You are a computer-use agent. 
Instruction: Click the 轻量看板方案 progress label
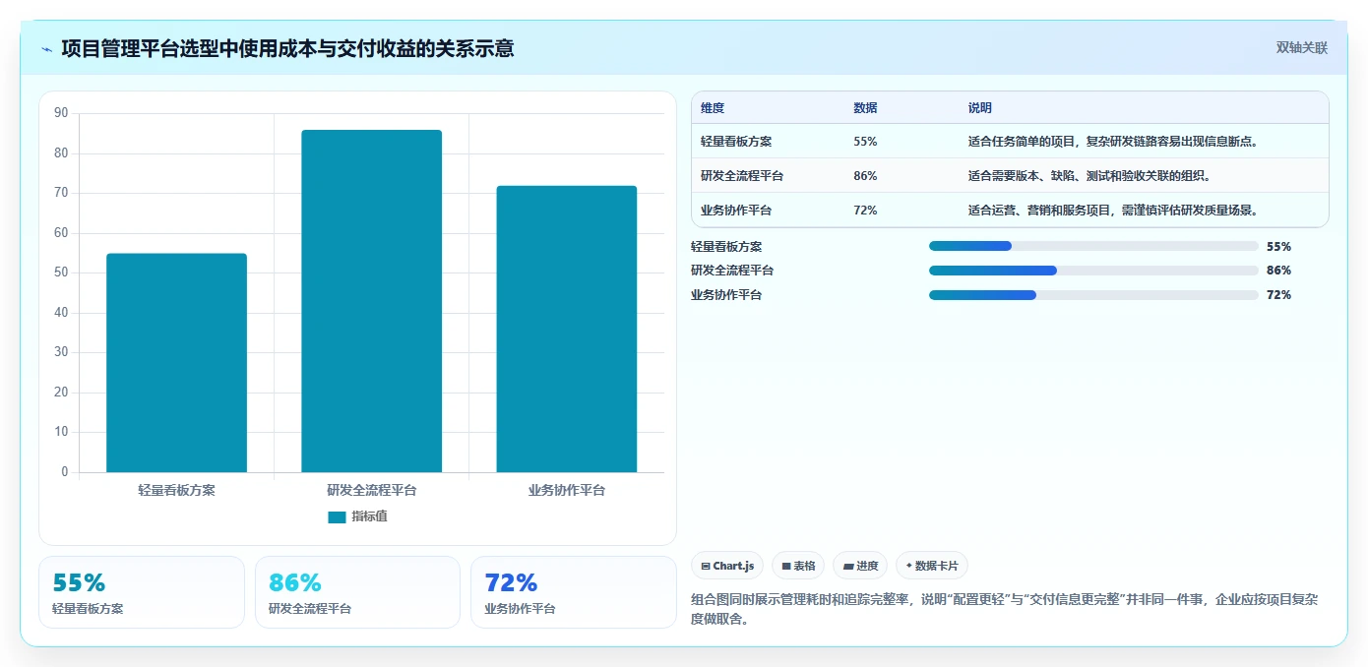point(726,247)
